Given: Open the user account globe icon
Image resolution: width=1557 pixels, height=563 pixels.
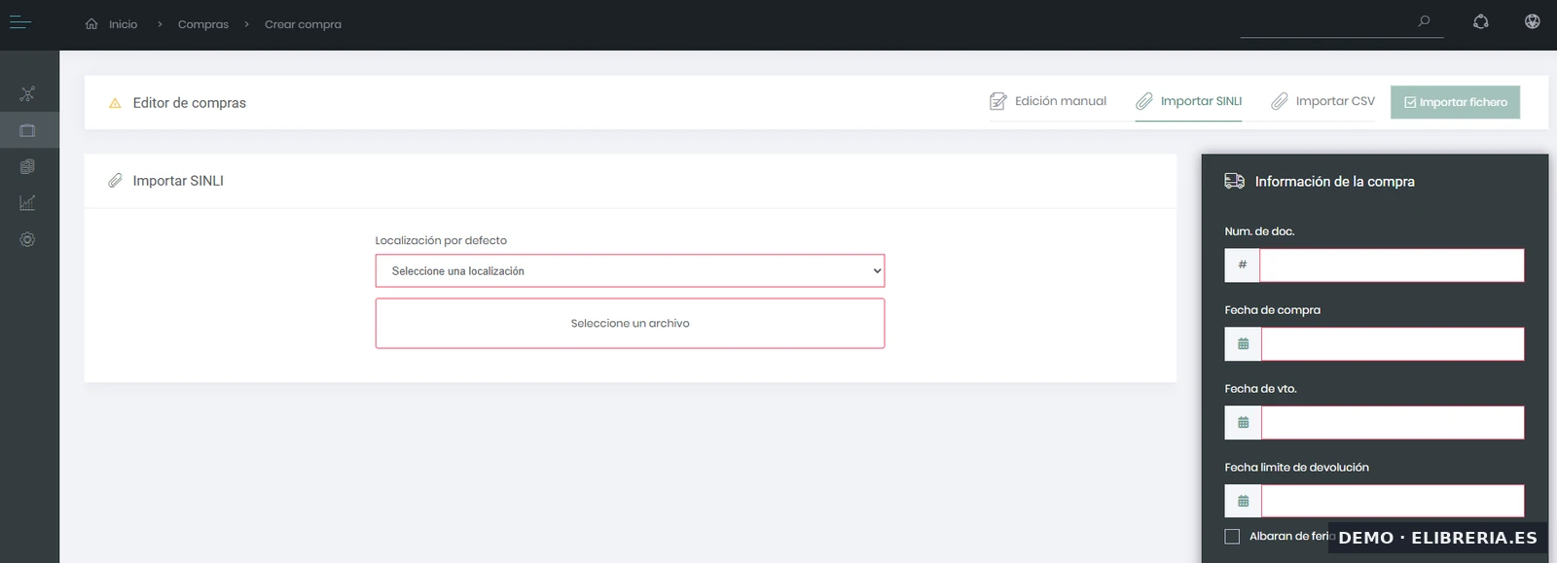Looking at the screenshot, I should [x=1533, y=21].
